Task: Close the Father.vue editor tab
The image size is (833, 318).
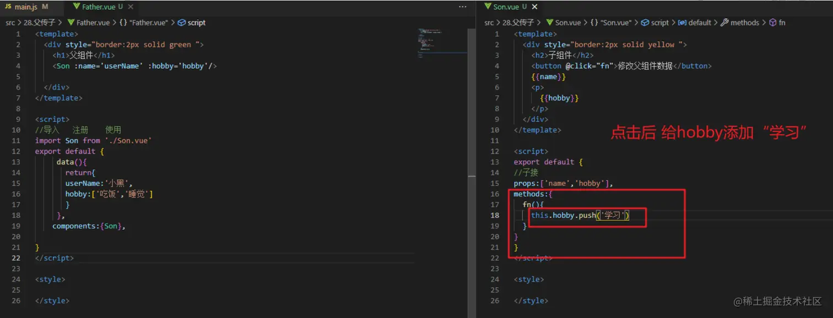Action: 131,7
